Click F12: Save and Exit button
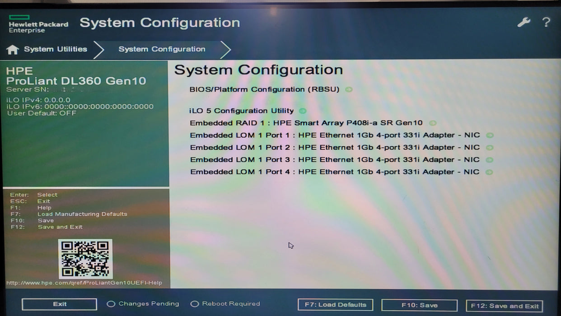The height and width of the screenshot is (316, 561). [x=505, y=306]
